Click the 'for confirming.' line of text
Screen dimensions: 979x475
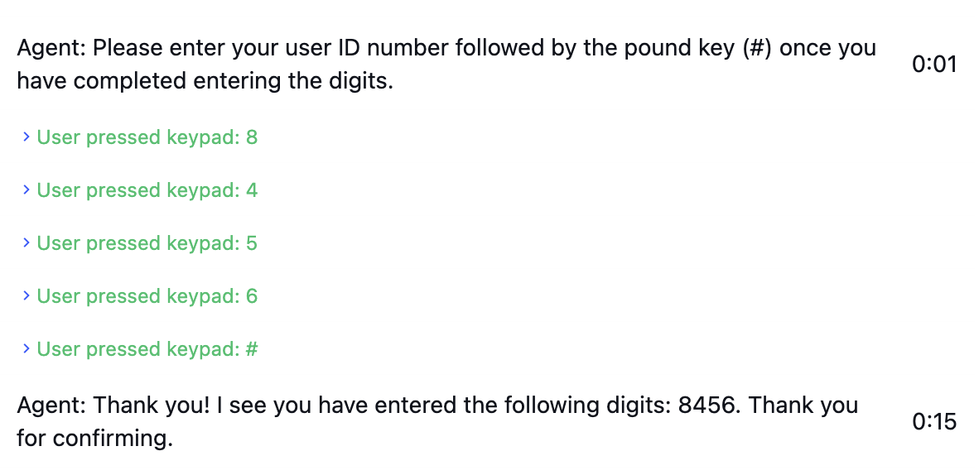pos(95,438)
